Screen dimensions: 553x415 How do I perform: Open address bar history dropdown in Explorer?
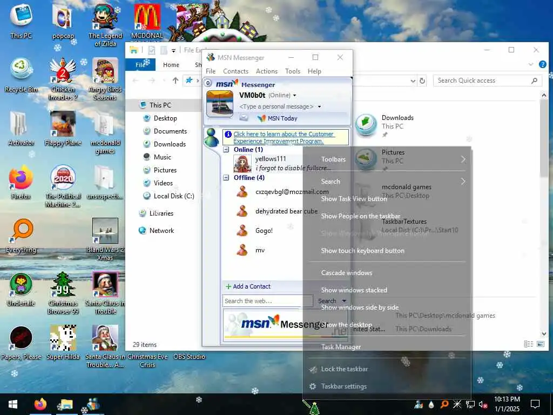pos(413,81)
